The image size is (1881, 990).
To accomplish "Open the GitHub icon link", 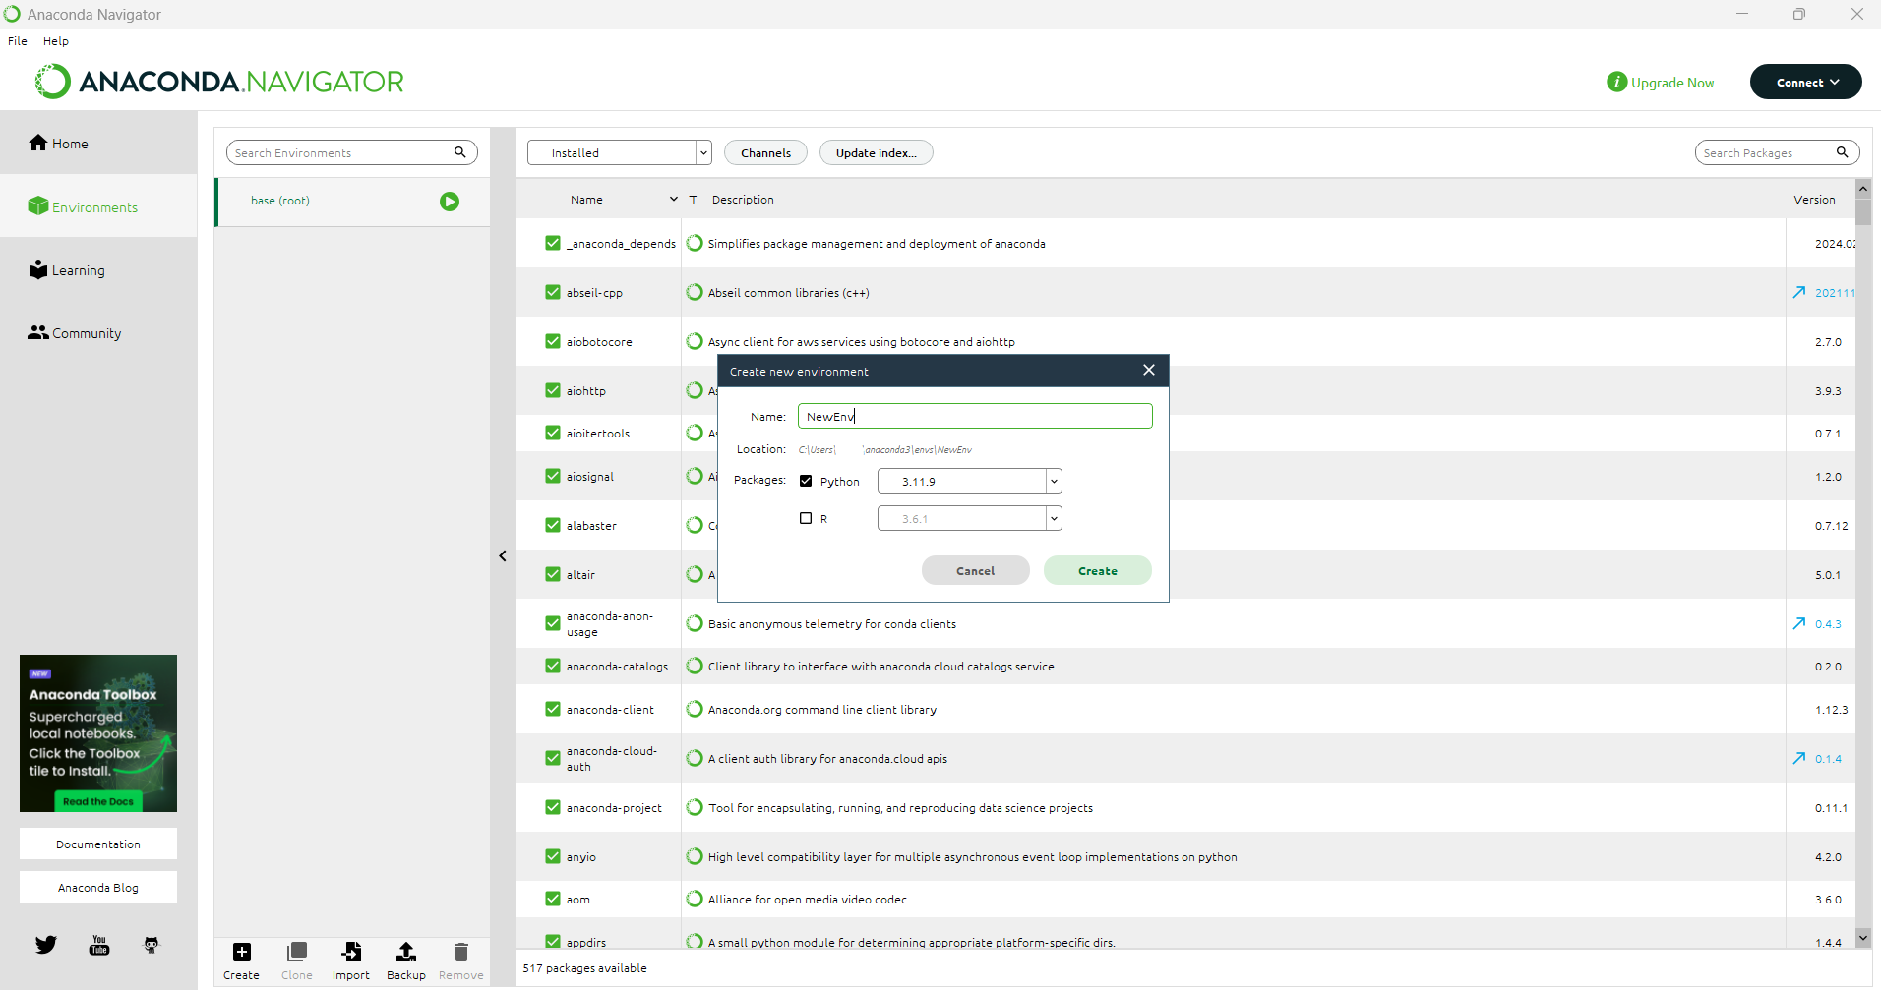I will [x=151, y=945].
